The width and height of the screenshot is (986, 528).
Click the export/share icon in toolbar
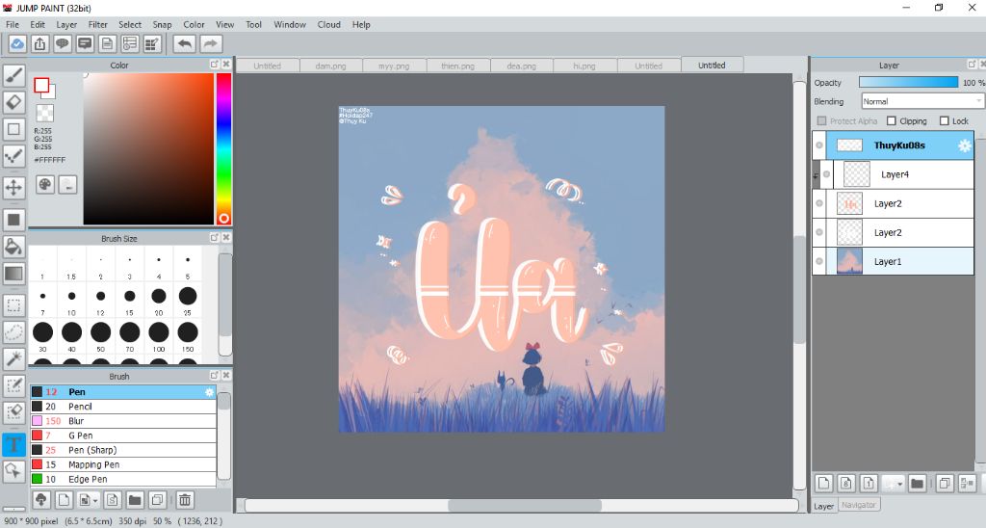(39, 43)
